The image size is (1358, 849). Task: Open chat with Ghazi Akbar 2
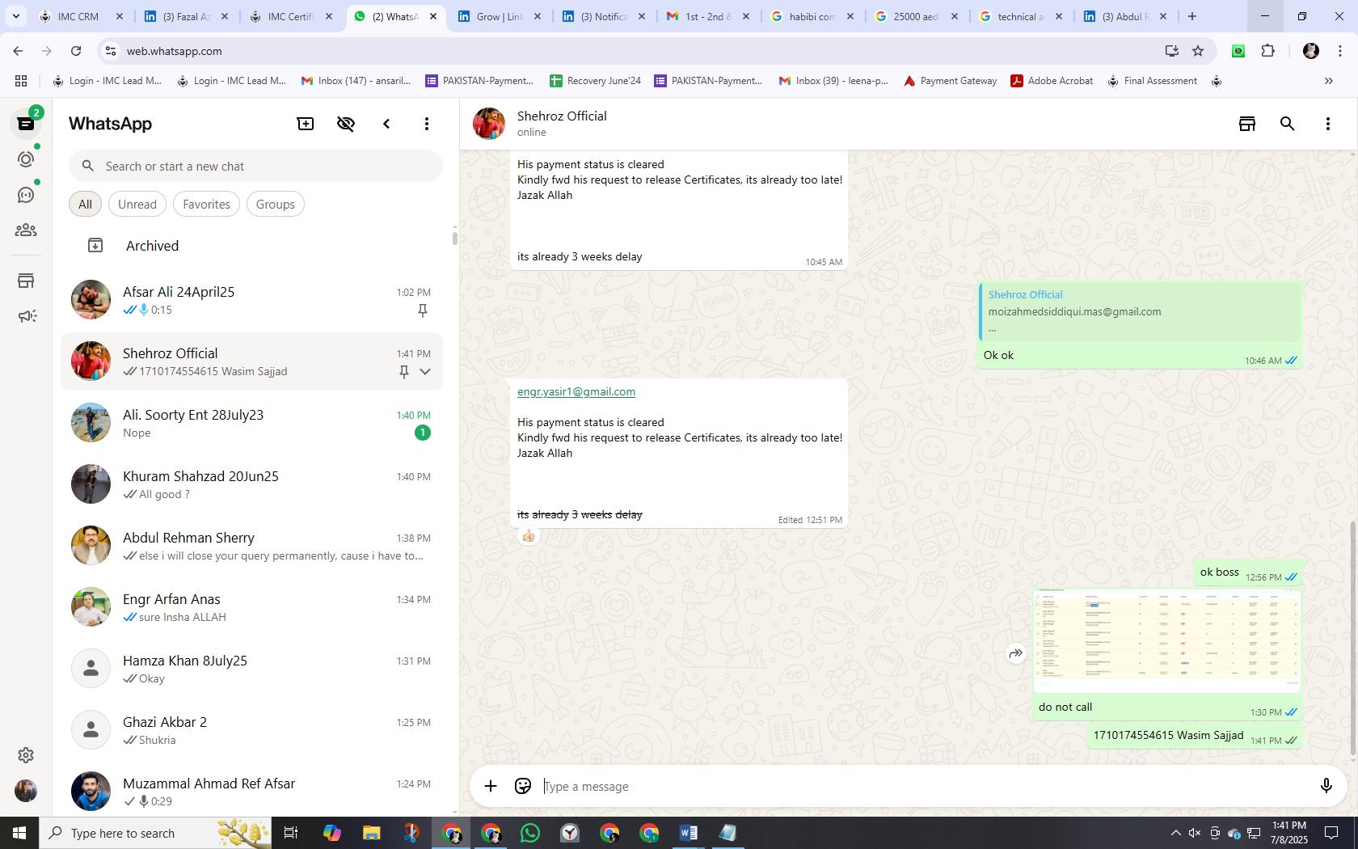click(x=251, y=730)
